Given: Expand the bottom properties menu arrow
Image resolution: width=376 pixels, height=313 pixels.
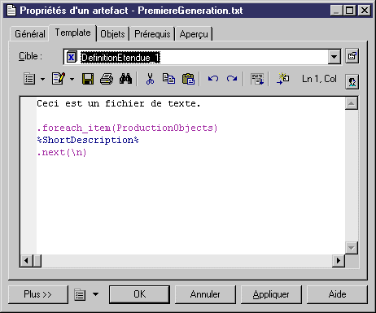Looking at the screenshot, I should point(95,294).
